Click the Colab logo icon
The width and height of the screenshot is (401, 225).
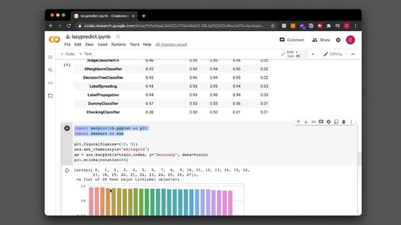pyautogui.click(x=55, y=39)
